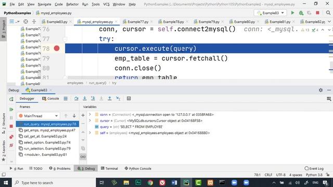This screenshot has height=187, width=333.
Task: Resume program in debug sidebar
Action: coord(11,110)
